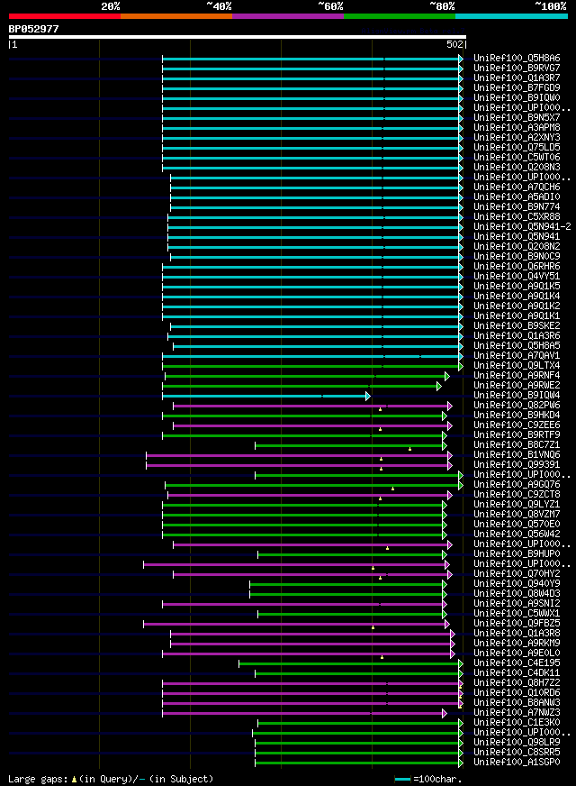Click the green ~80% identity legend segment
Screen dimensions: 576x786
coord(400,16)
